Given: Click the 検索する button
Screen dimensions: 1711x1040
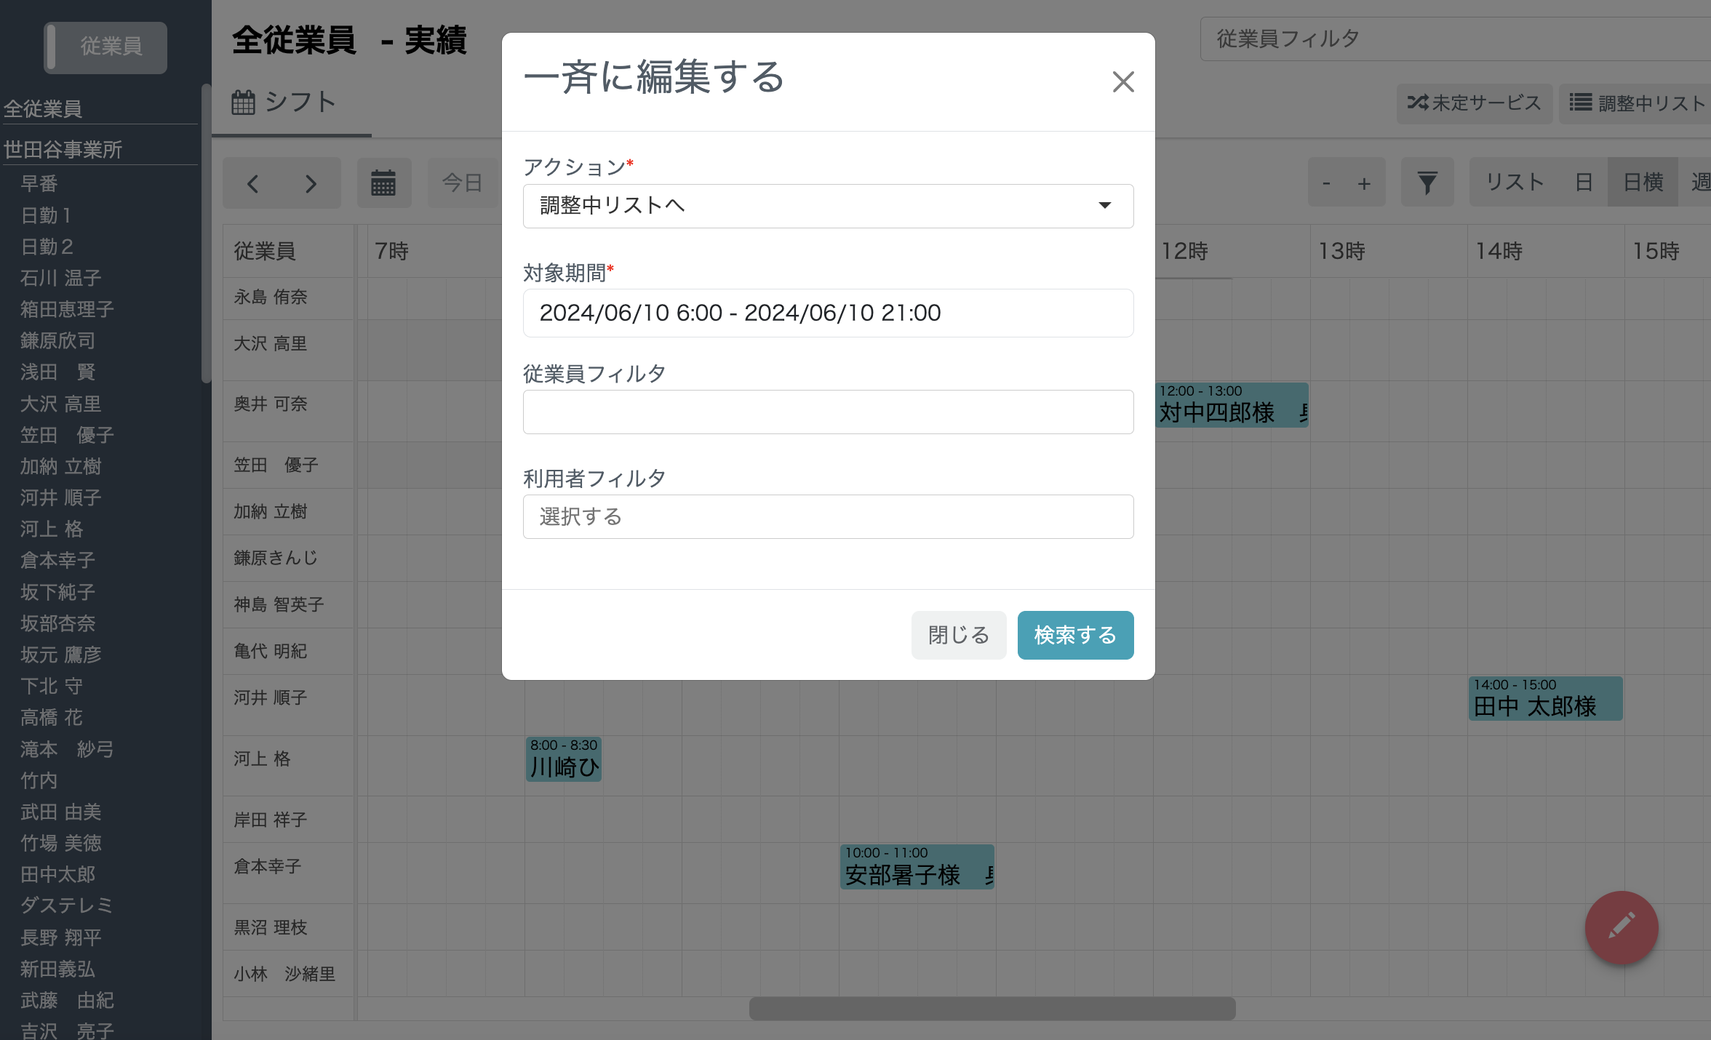Looking at the screenshot, I should point(1075,635).
